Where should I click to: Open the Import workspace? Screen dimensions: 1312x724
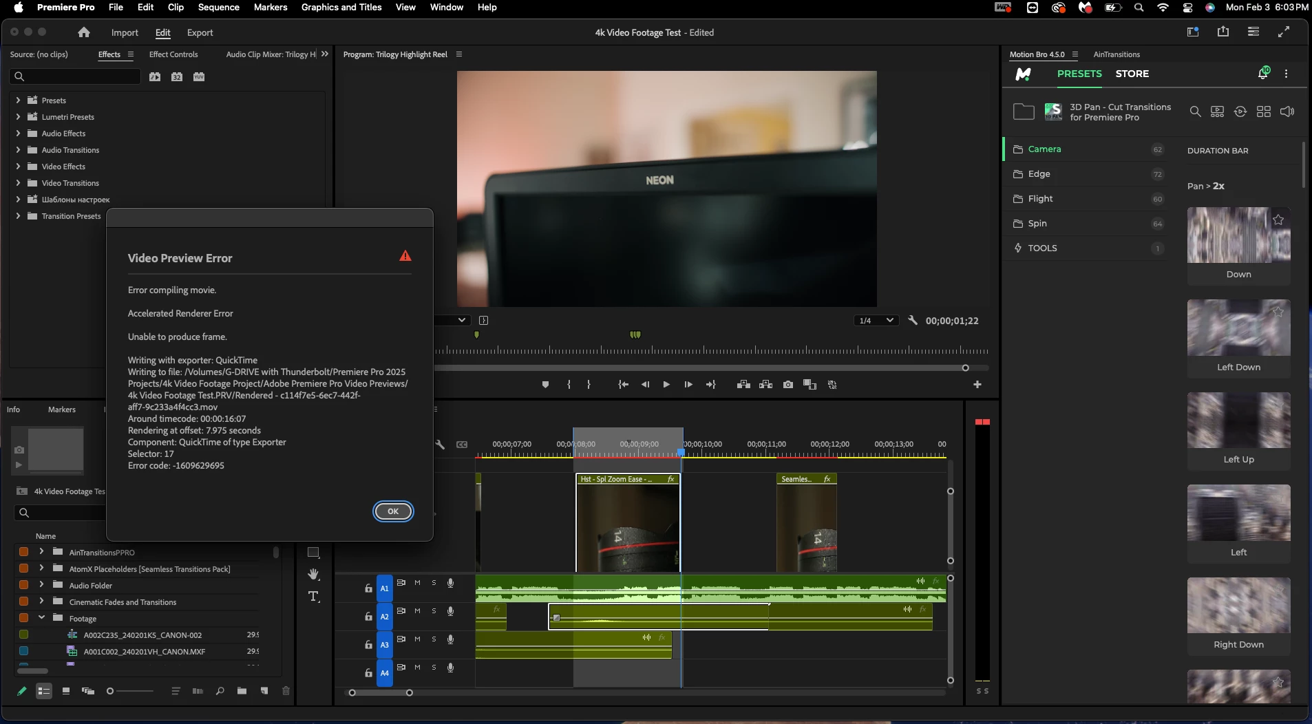[x=125, y=32]
